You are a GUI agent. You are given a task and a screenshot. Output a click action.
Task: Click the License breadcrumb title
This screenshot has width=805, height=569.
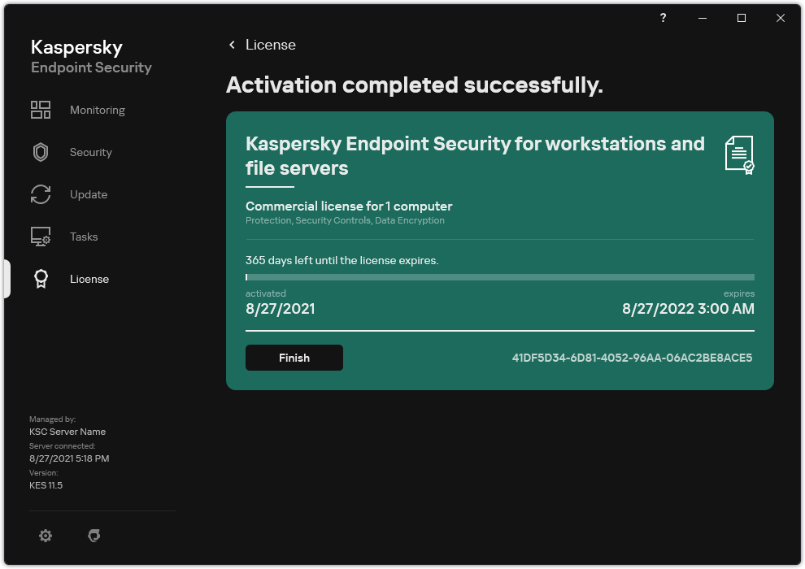pyautogui.click(x=271, y=46)
